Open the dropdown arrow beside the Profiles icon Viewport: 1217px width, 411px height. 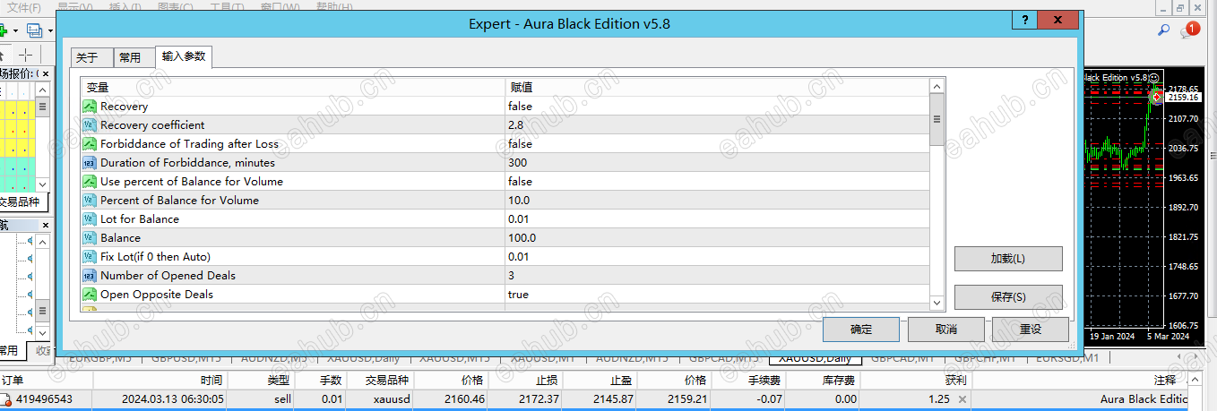click(x=49, y=31)
